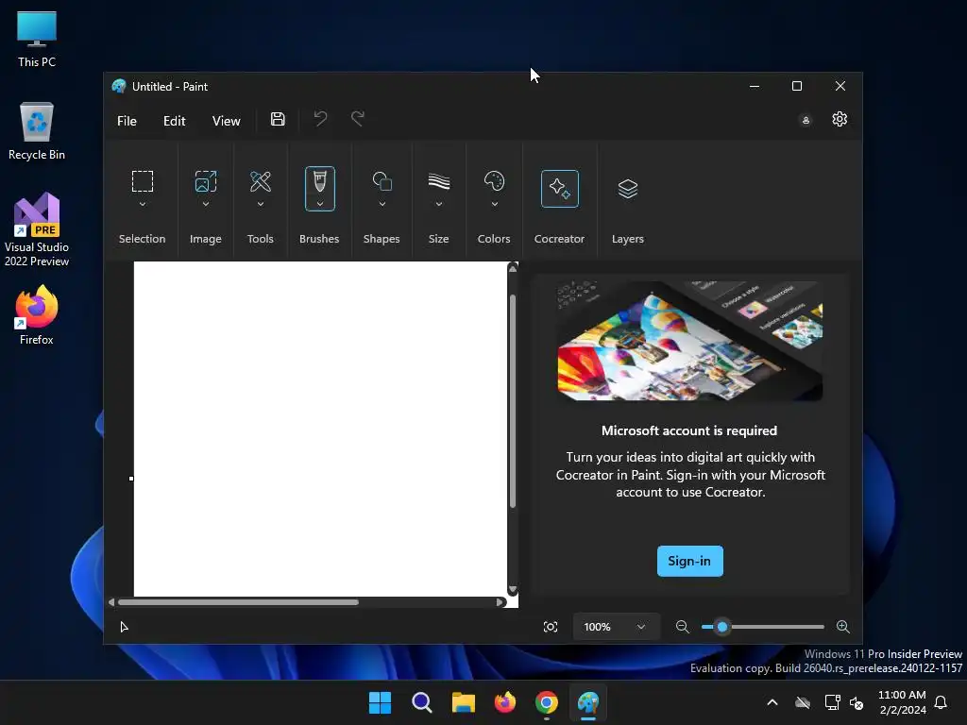967x725 pixels.
Task: Expand the Brushes dropdown chevron
Action: point(319,204)
